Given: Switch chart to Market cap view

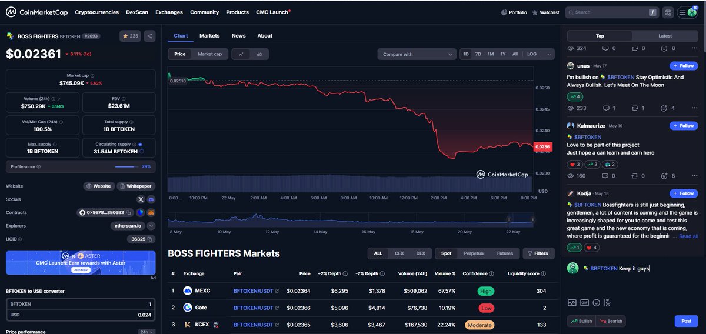Looking at the screenshot, I should tap(209, 54).
